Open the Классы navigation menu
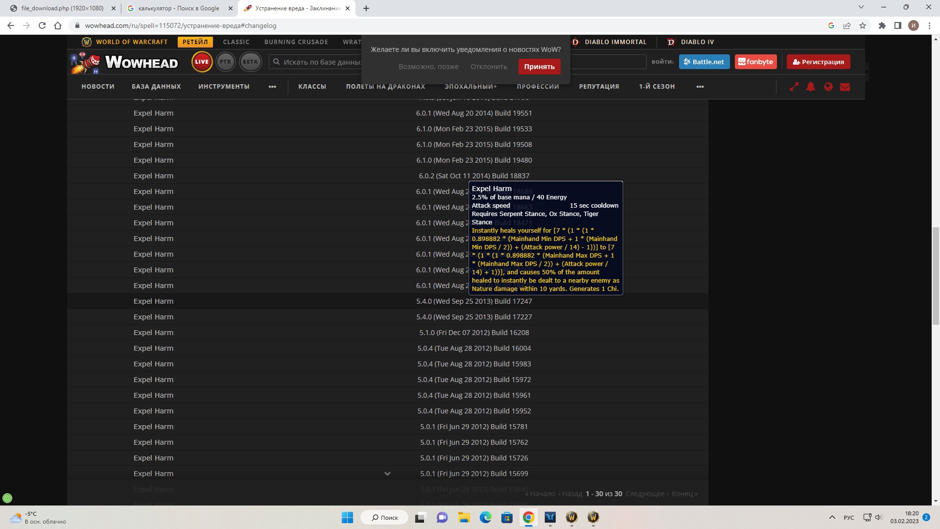The height and width of the screenshot is (529, 940). pos(312,87)
